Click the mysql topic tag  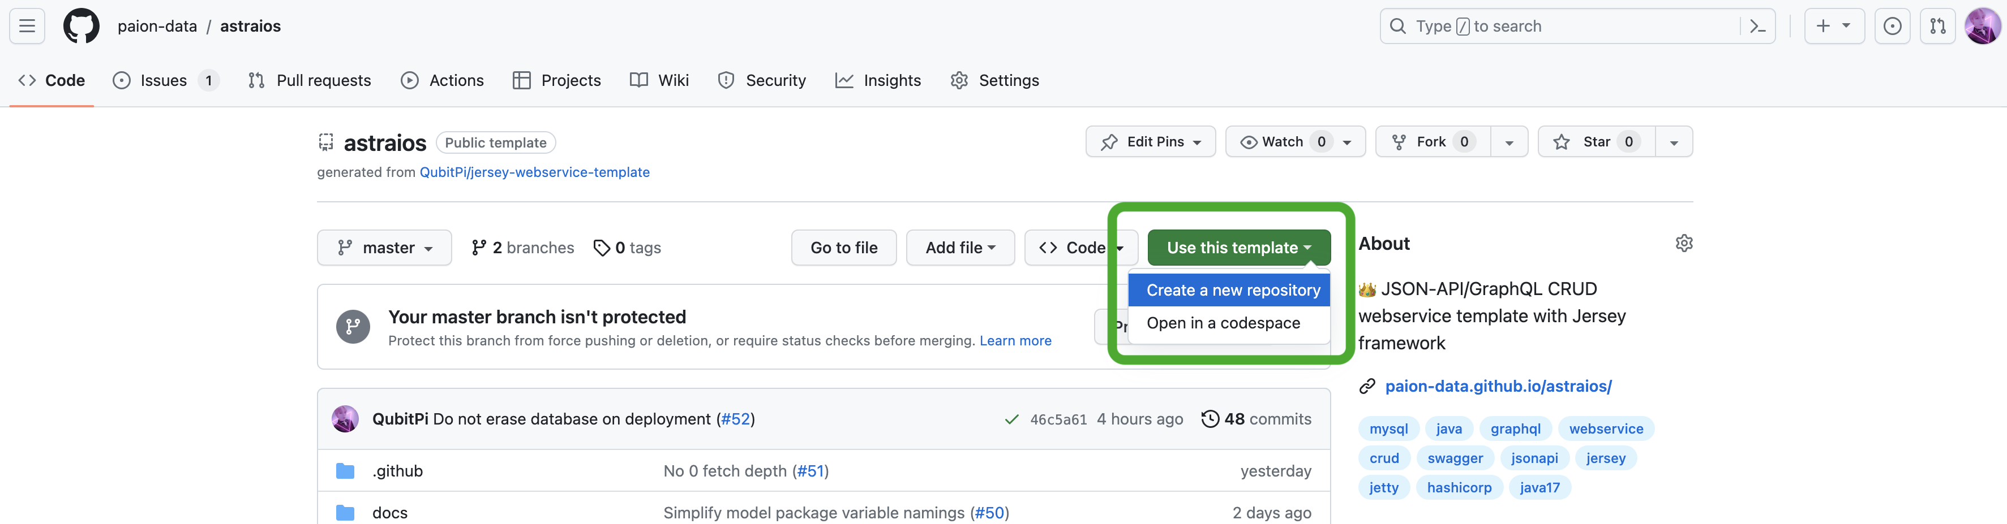(x=1388, y=429)
